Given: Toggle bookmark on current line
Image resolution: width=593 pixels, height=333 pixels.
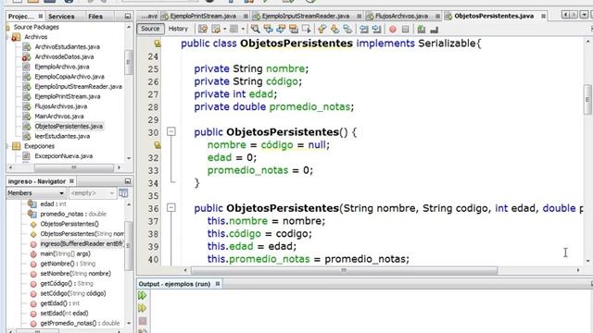Looking at the screenshot, I should pos(347,29).
